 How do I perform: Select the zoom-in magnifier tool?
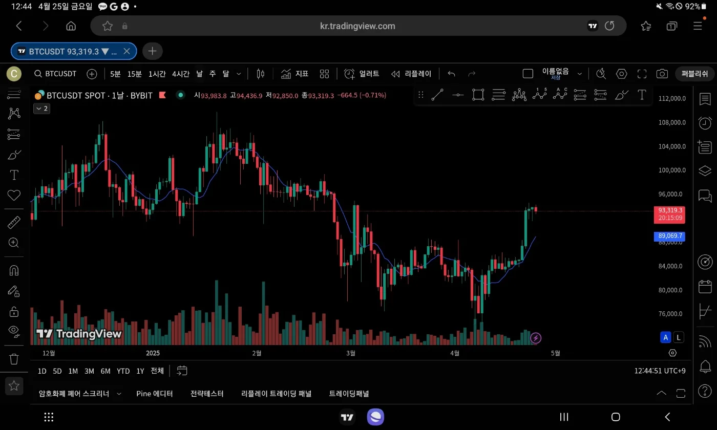pyautogui.click(x=14, y=243)
